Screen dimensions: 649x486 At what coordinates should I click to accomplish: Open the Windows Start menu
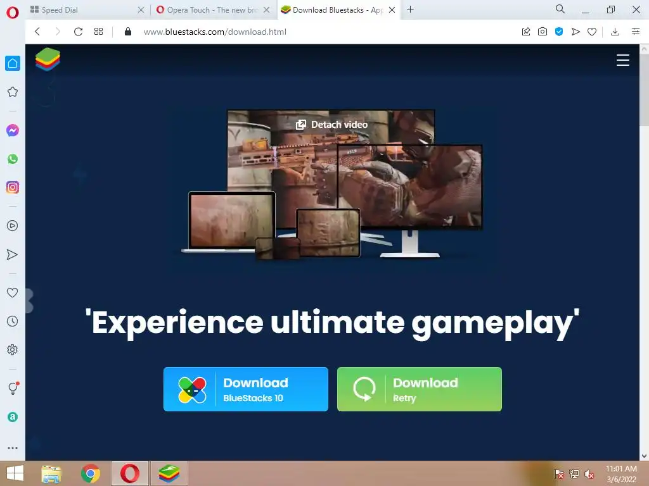[x=15, y=473]
